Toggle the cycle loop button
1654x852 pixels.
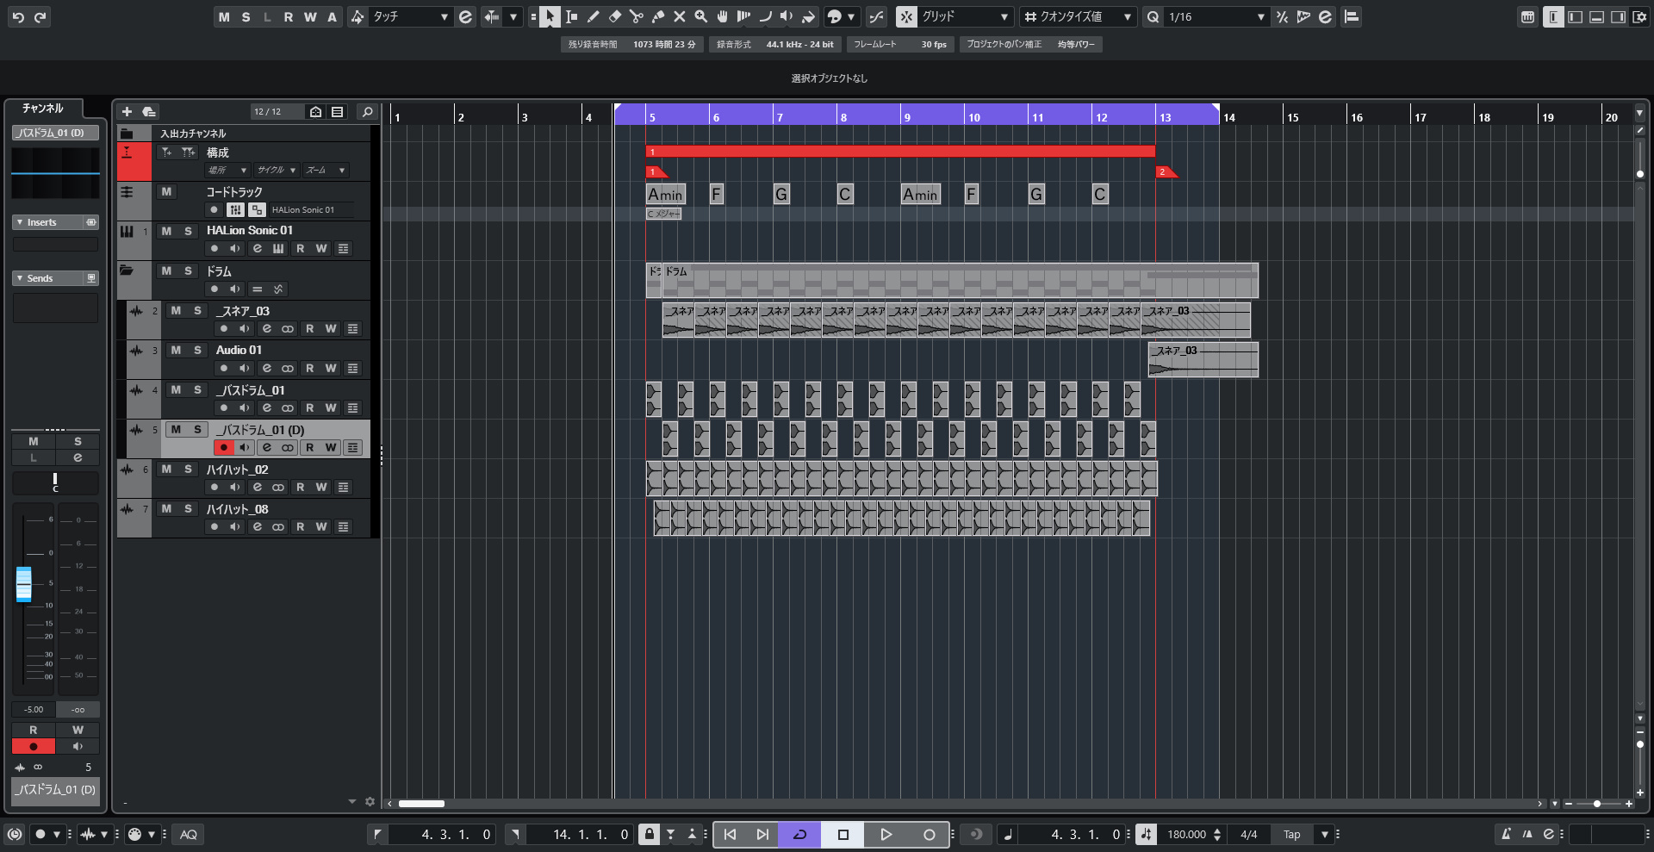[x=800, y=834]
